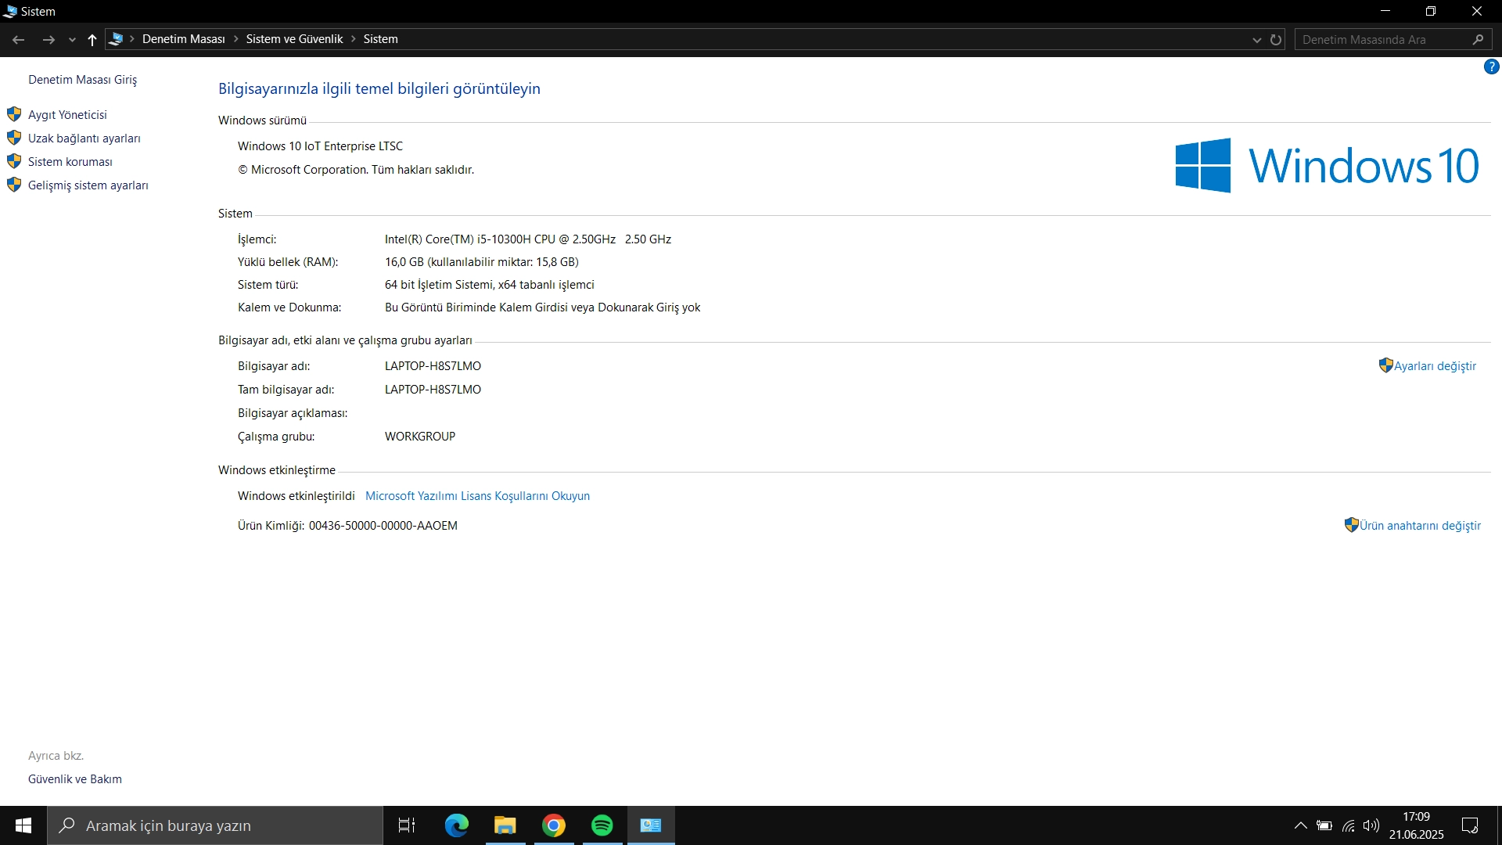Open the clock showing 17:09

pos(1416,825)
